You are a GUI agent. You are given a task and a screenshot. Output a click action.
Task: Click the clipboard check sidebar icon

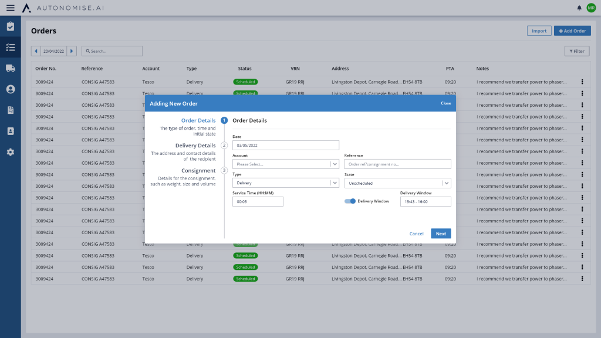point(10,26)
